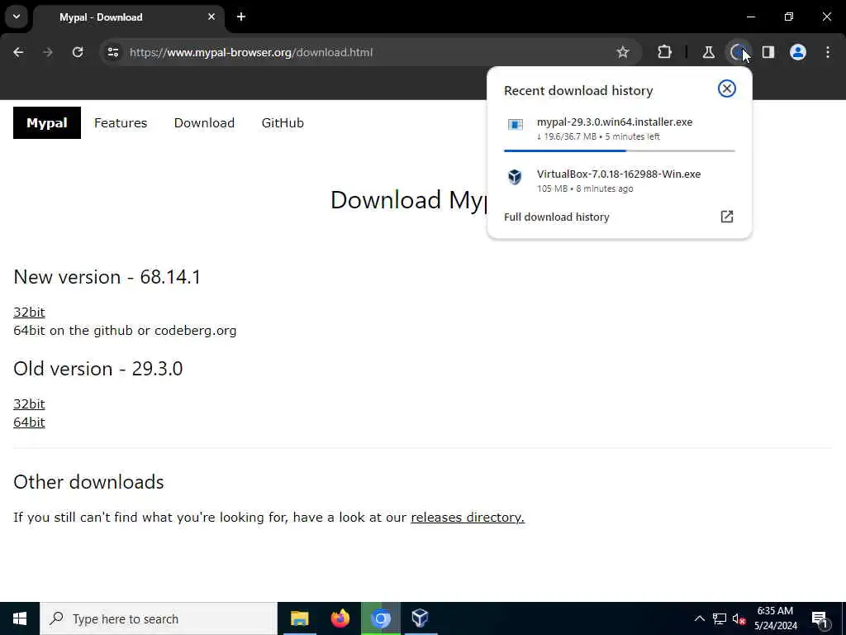Click the taskbar search box
This screenshot has width=846, height=635.
point(159,618)
